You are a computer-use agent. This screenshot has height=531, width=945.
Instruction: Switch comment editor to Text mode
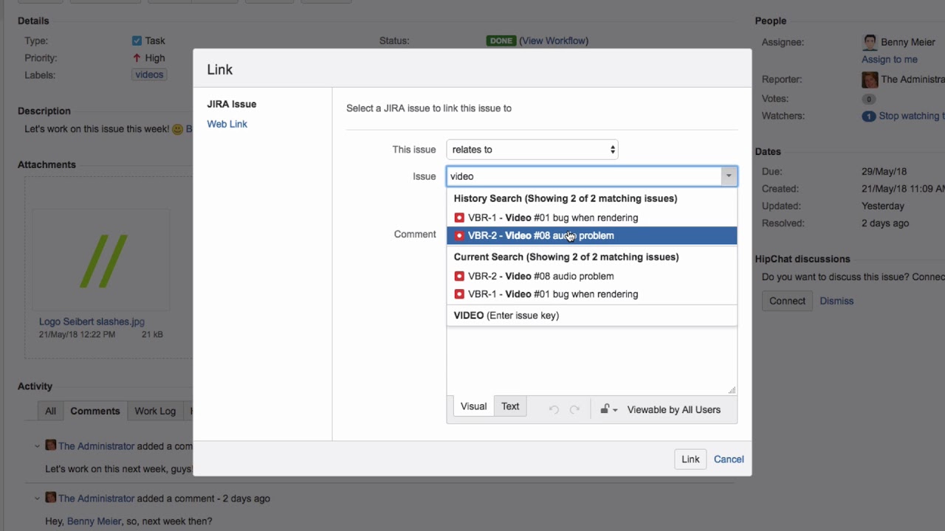pyautogui.click(x=510, y=406)
